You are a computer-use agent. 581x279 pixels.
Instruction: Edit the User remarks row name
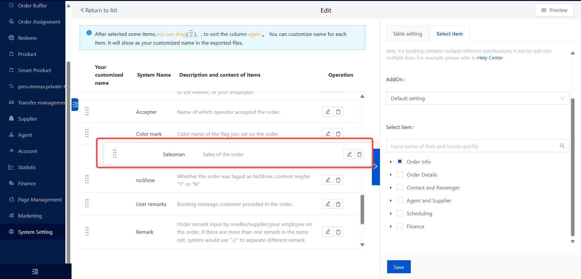click(x=328, y=204)
